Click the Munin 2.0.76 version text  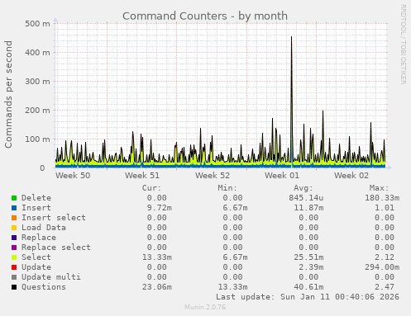coord(205,307)
